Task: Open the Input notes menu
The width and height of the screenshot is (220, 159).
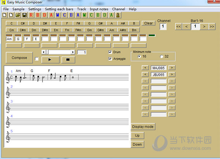Action: pos(99,9)
